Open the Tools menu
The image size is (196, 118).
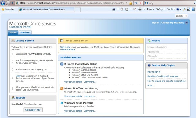pos(171,9)
